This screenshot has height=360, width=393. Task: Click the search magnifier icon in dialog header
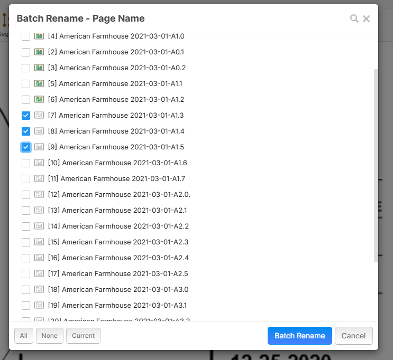(354, 18)
